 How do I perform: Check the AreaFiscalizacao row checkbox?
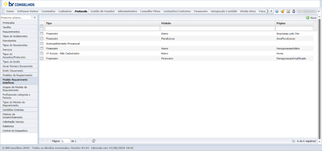[41, 38]
